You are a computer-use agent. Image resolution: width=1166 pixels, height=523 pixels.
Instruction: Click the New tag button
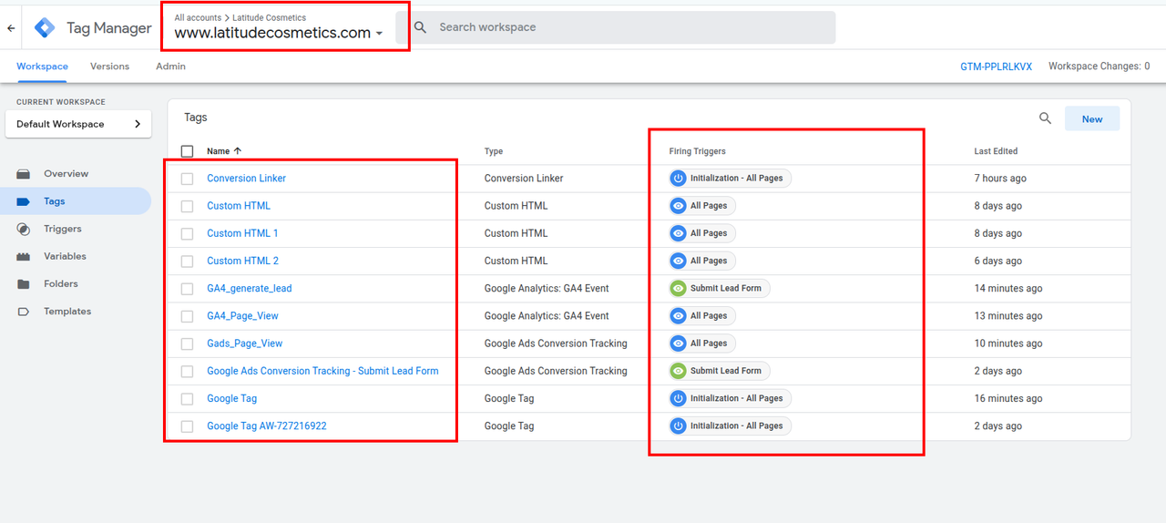click(1092, 119)
